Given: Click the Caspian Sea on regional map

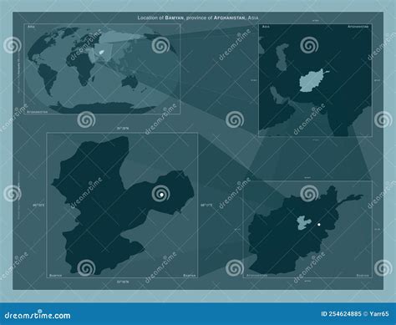Looking at the screenshot, I should pyautogui.click(x=282, y=58).
